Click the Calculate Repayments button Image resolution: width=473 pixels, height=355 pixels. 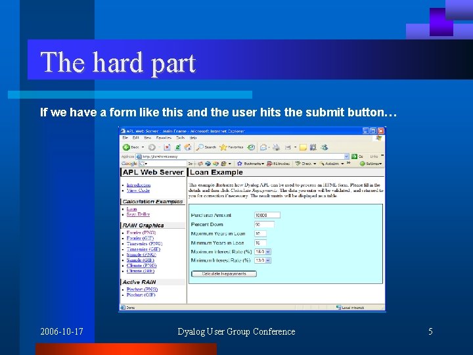[224, 273]
